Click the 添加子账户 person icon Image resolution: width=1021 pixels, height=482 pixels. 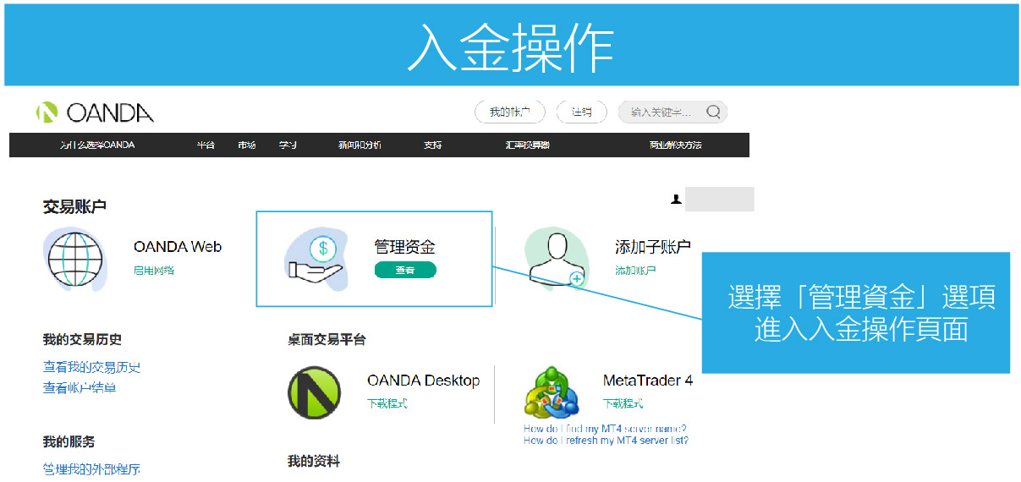[556, 258]
